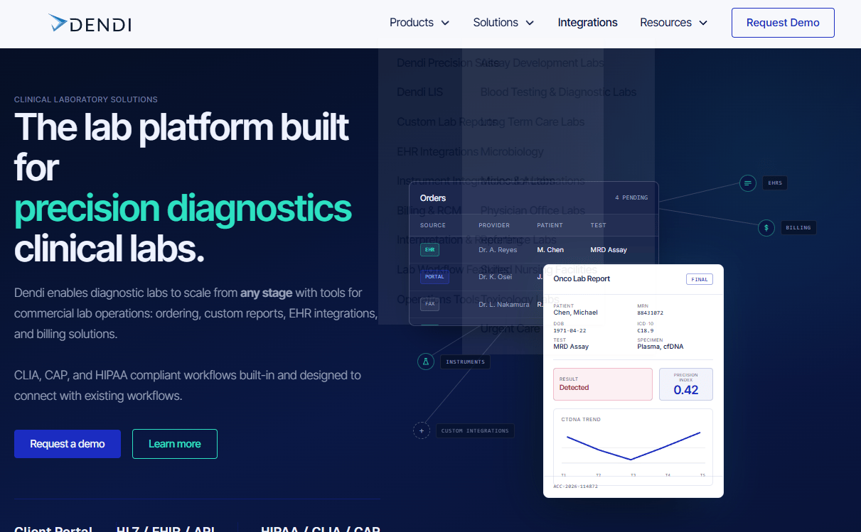861x532 pixels.
Task: Click the Billing dollar-sign icon
Action: tap(766, 228)
